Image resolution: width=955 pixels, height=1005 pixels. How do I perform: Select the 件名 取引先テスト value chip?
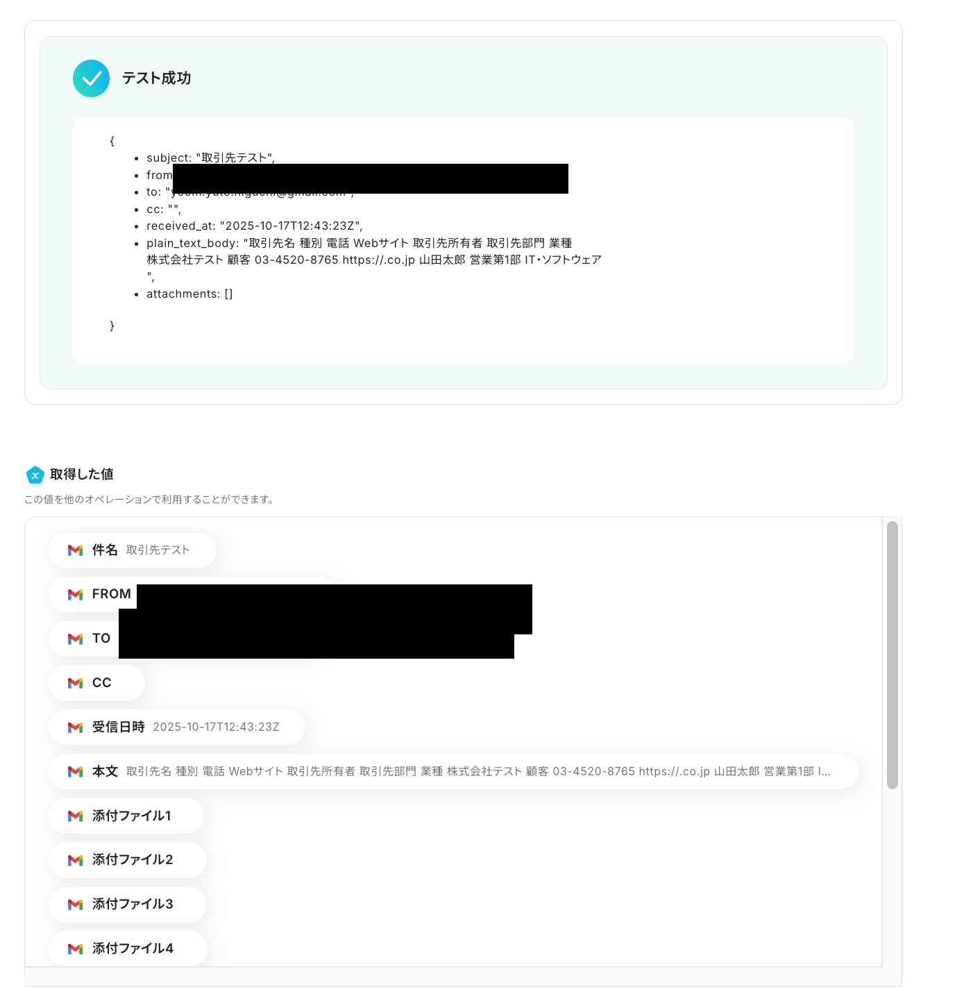tap(133, 550)
